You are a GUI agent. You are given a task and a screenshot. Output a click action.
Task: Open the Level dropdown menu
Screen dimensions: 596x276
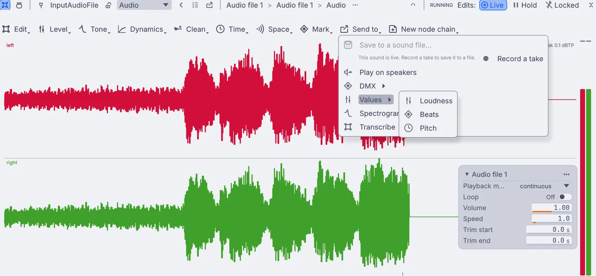pos(54,29)
